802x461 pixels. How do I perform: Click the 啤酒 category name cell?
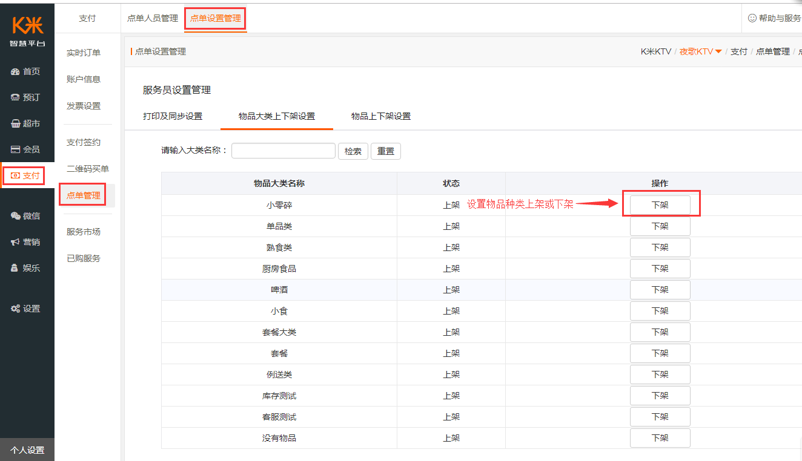click(x=279, y=290)
